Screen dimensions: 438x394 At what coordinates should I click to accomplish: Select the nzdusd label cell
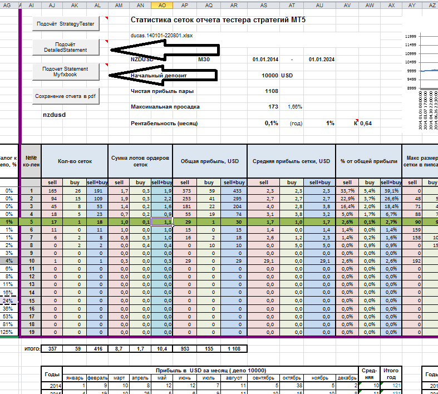(x=54, y=115)
